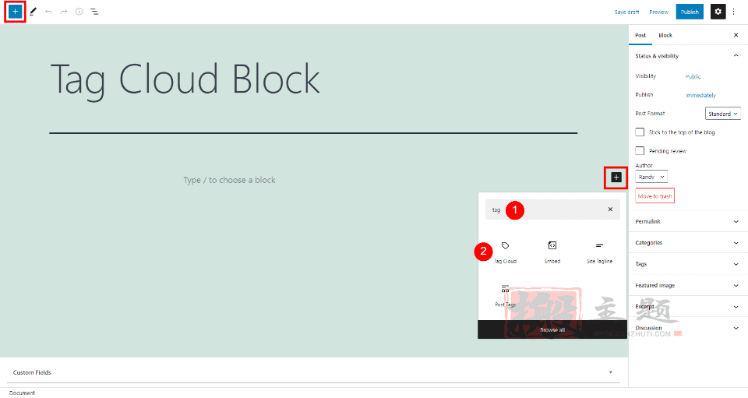Clear the block search field
The height and width of the screenshot is (398, 748).
click(x=610, y=210)
